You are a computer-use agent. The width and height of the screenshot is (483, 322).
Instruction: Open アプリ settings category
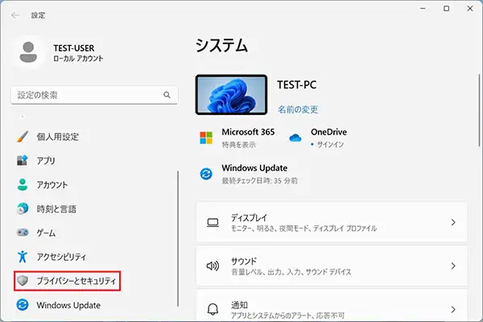pyautogui.click(x=46, y=160)
